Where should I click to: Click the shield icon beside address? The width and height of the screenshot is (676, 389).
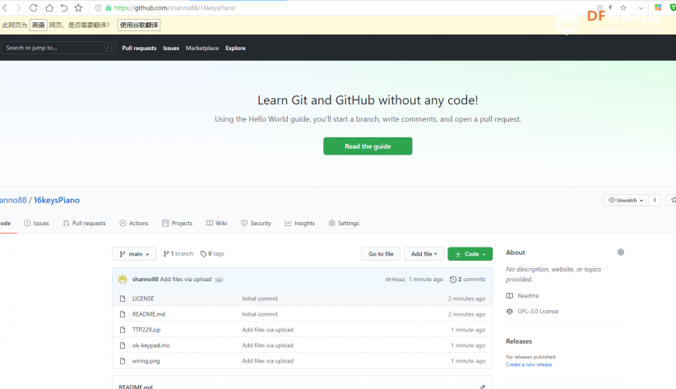[x=99, y=7]
